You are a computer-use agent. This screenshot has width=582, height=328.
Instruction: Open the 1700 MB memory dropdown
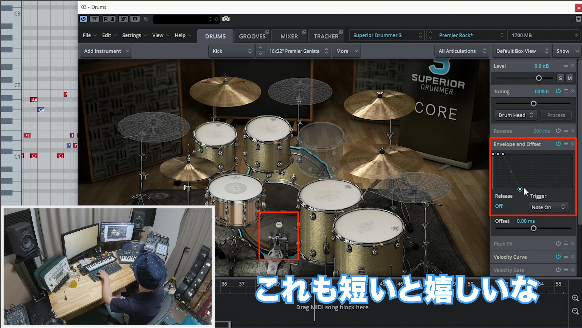(544, 35)
